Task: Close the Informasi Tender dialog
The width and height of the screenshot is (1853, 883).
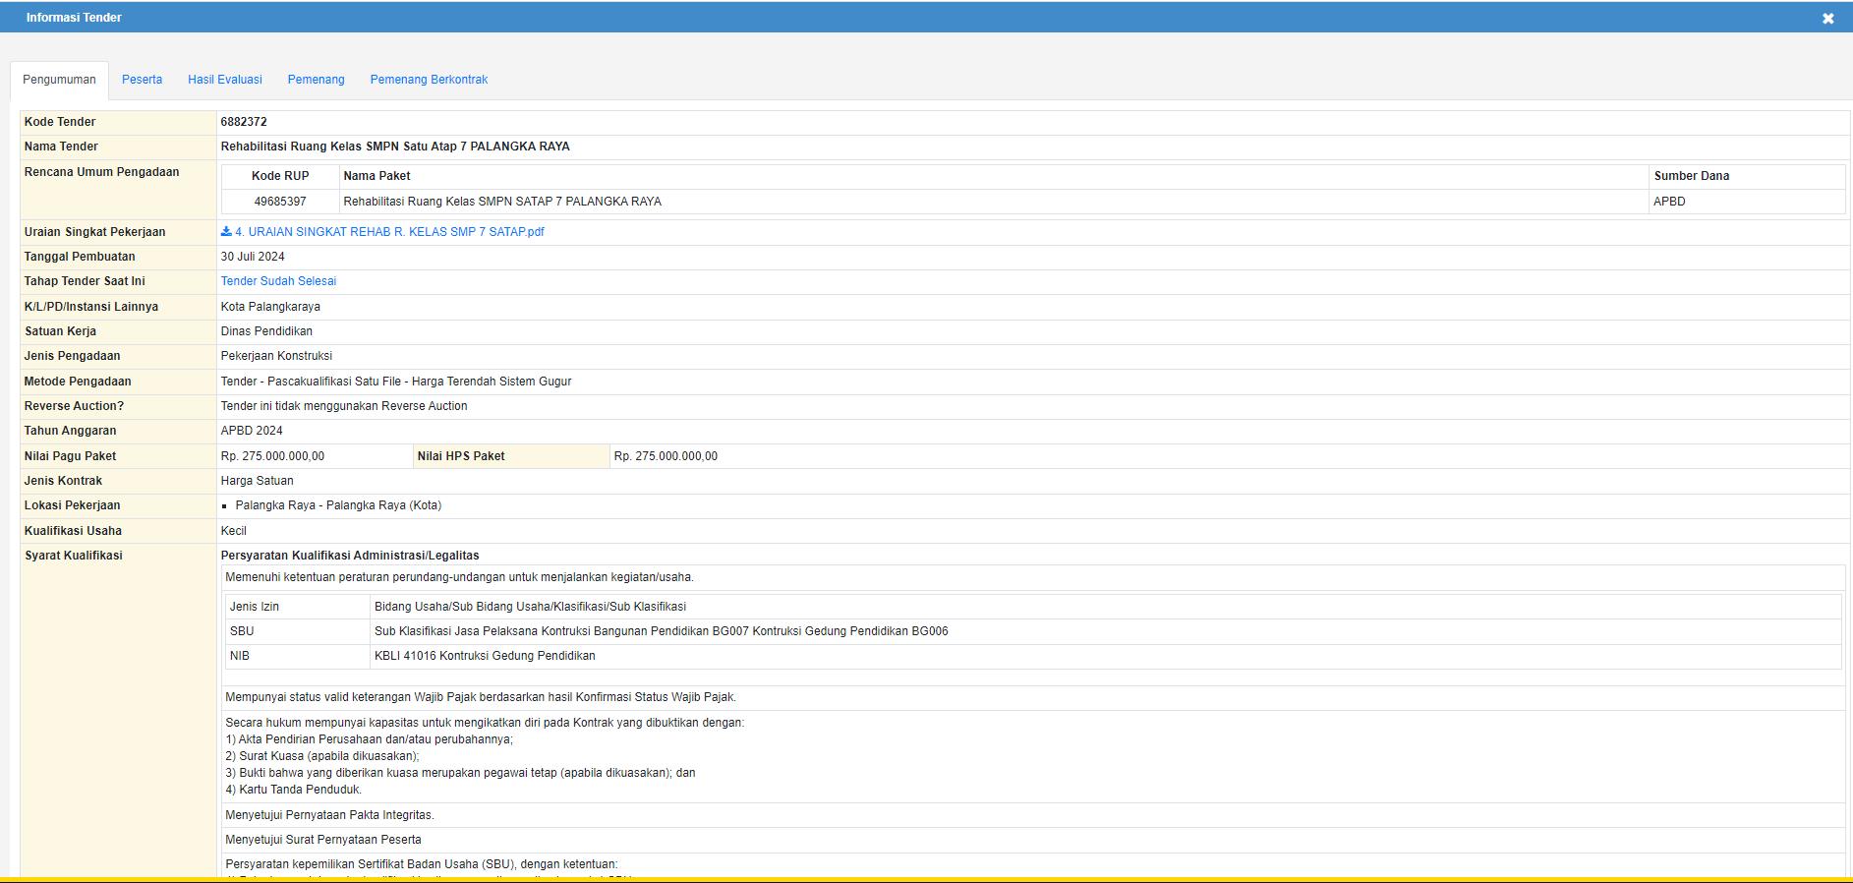Action: pos(1827,19)
